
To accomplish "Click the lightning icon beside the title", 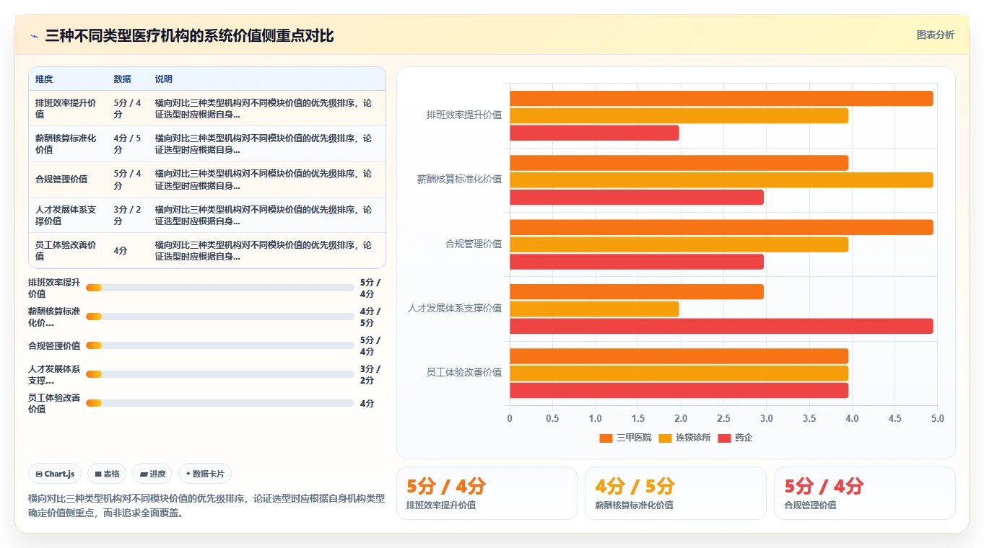I will click(x=34, y=36).
